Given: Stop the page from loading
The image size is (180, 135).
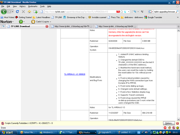Looking at the screenshot, I should pos(23,12).
